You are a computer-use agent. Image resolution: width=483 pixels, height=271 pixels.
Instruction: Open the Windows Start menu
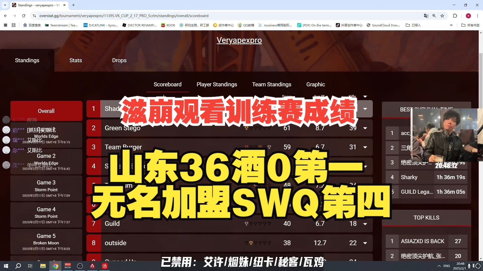(6, 266)
